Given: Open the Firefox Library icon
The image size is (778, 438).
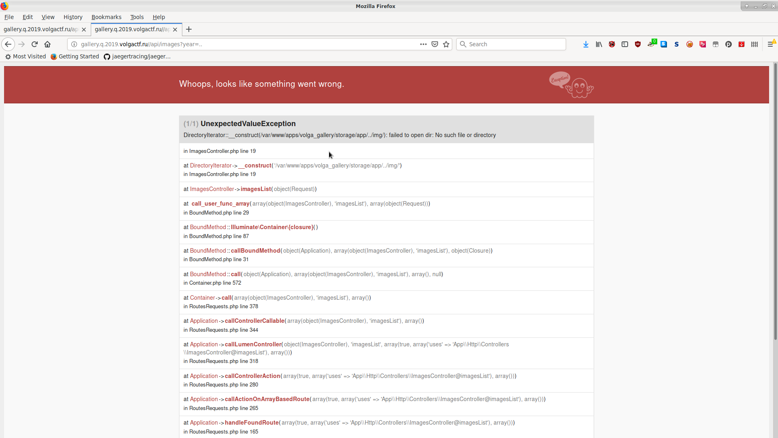Looking at the screenshot, I should [x=599, y=44].
